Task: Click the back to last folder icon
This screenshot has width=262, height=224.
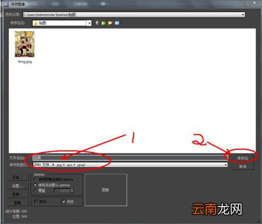Action: pyautogui.click(x=97, y=23)
